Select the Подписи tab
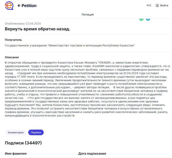The width and height of the screenshot is (172, 158). click(x=36, y=132)
